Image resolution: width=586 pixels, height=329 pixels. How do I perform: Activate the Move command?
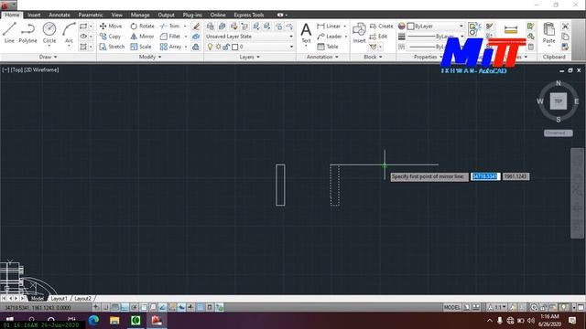pyautogui.click(x=111, y=27)
